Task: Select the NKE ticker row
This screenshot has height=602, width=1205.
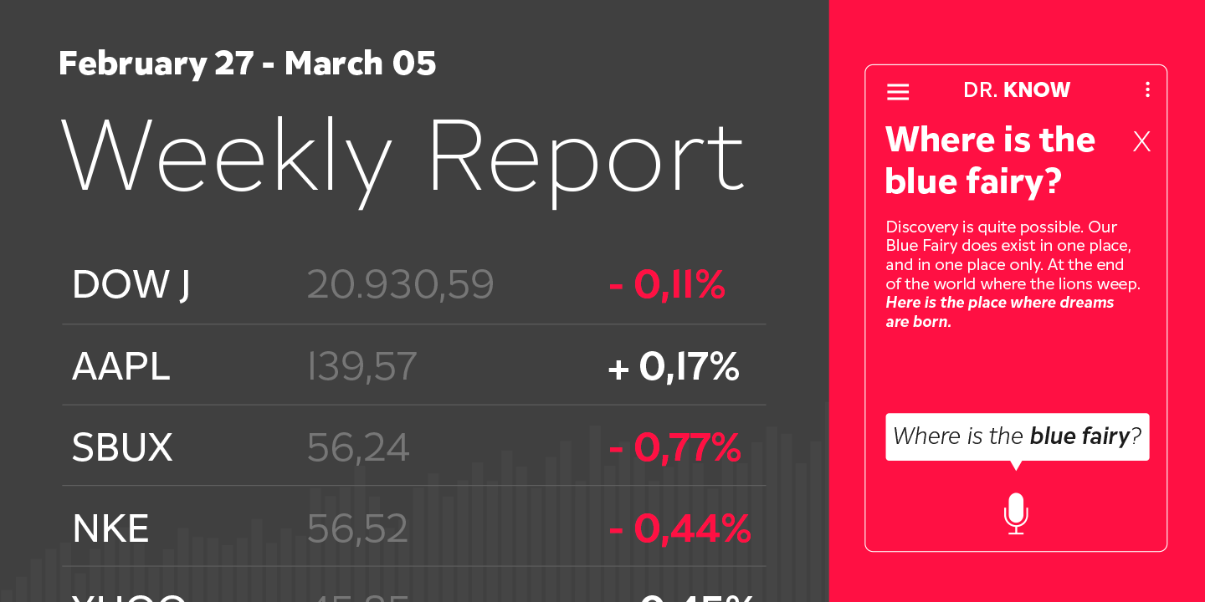Action: point(110,529)
